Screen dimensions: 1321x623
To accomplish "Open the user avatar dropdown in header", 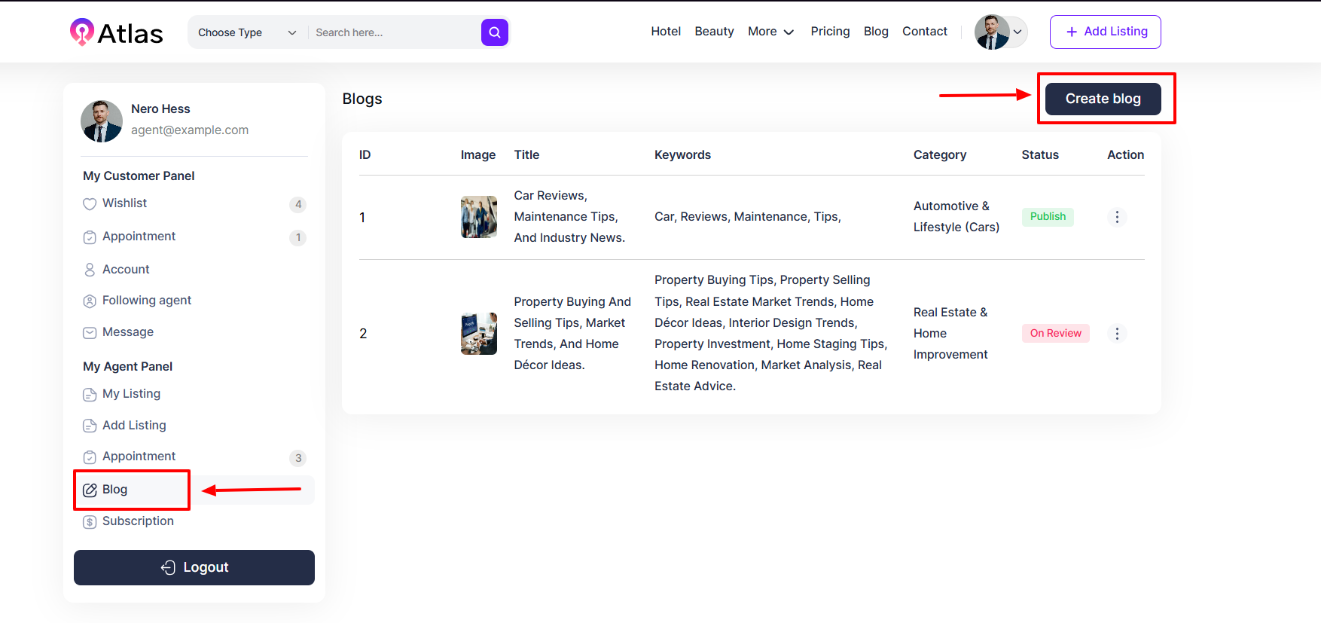I will coord(1000,32).
